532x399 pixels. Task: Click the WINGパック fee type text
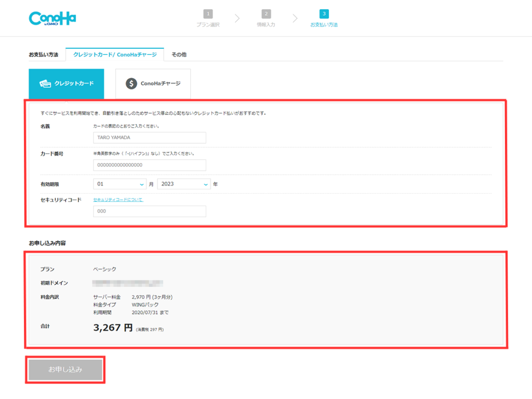pyautogui.click(x=145, y=304)
